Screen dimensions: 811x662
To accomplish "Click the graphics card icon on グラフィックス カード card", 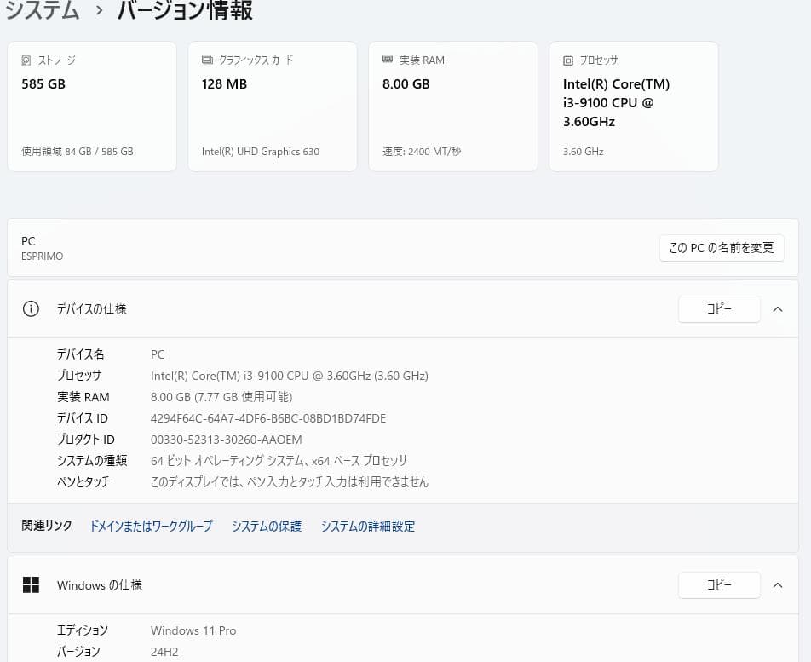I will (x=207, y=60).
